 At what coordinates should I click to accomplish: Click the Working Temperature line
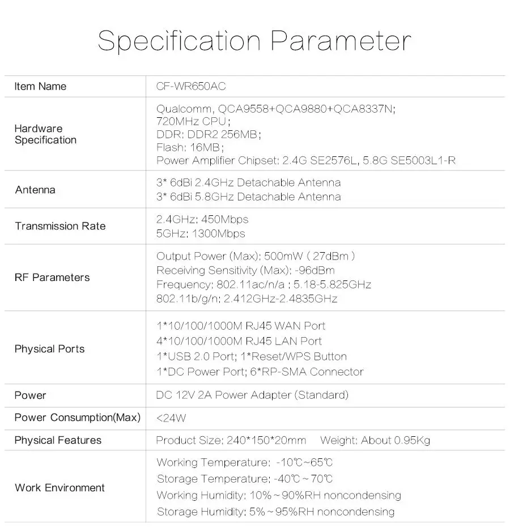(x=245, y=462)
